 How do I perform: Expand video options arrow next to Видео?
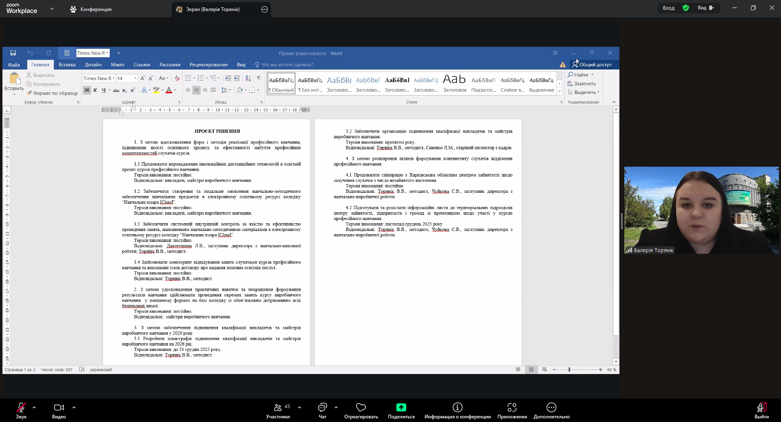coord(74,407)
